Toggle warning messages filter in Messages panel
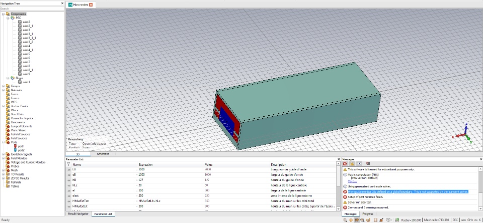The image size is (483, 223). click(x=352, y=164)
